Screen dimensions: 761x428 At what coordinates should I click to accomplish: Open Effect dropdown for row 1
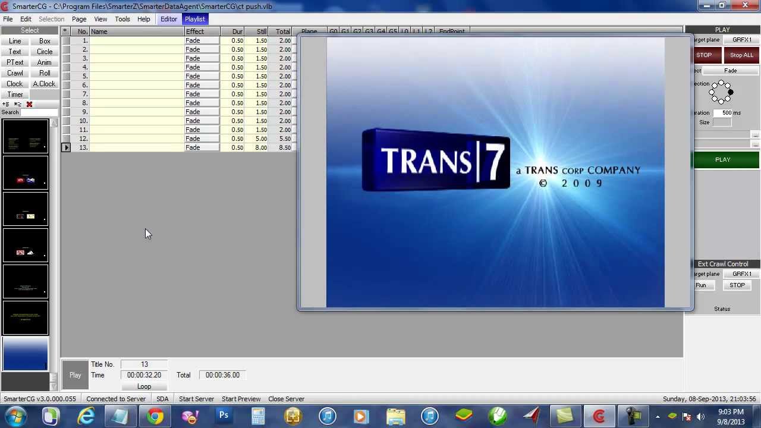click(202, 41)
